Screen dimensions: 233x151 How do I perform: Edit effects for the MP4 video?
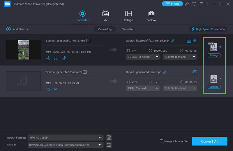(48, 58)
